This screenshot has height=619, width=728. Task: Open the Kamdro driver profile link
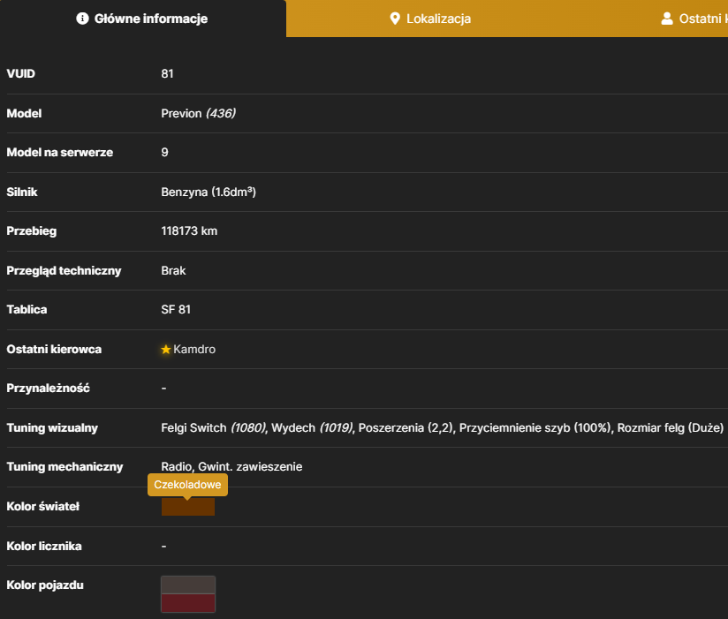point(194,350)
